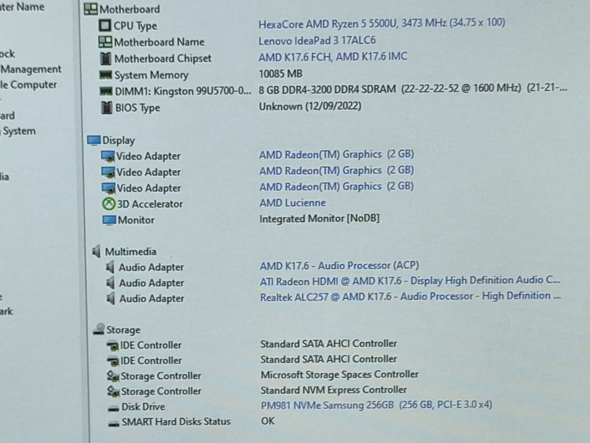Select the 'Multimedia' section heading
Image resolution: width=590 pixels, height=443 pixels.
pyautogui.click(x=130, y=252)
